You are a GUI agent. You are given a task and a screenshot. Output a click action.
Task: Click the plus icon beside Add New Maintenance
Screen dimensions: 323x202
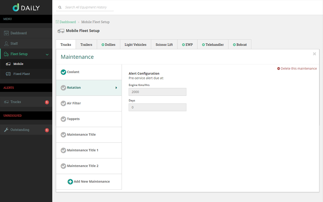point(70,182)
